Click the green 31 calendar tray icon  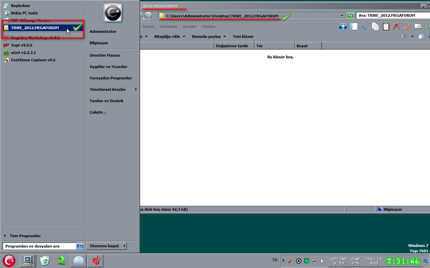point(306,261)
